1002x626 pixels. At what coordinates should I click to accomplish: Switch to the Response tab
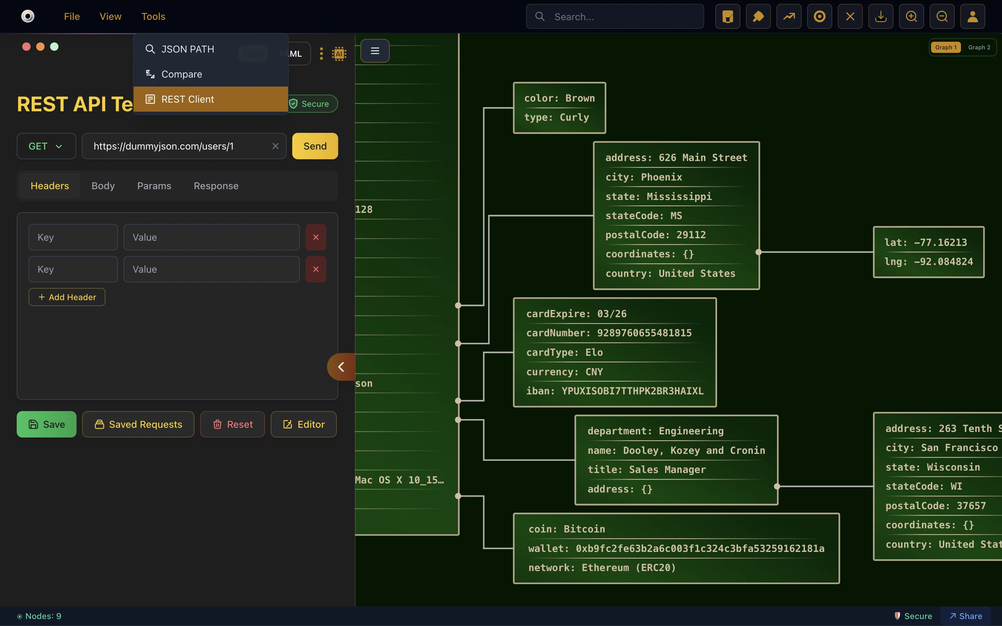(x=216, y=186)
